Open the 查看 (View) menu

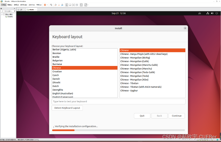[x=16, y=5]
